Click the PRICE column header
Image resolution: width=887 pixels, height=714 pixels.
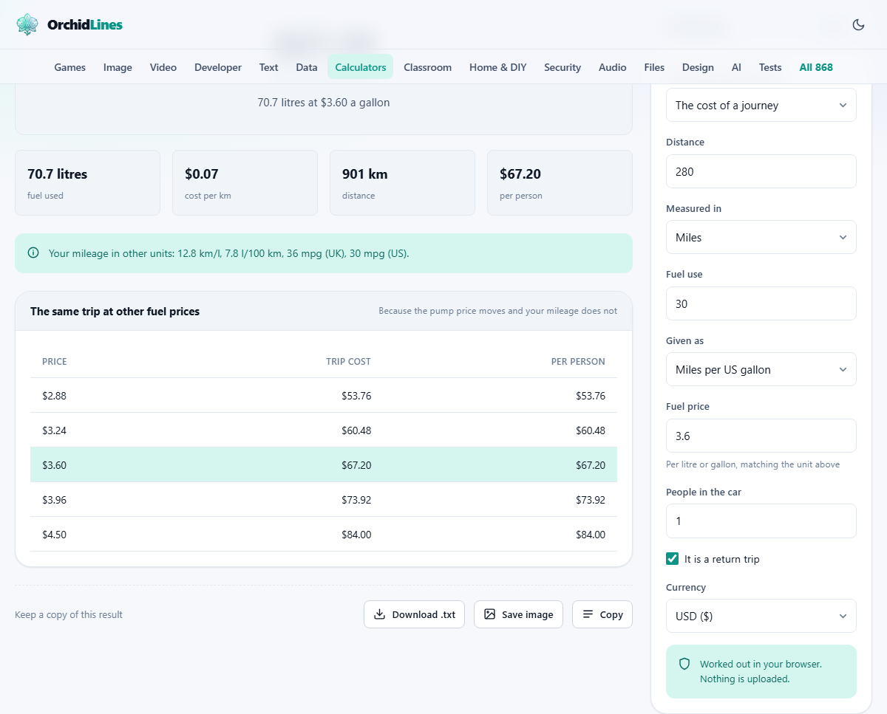55,362
